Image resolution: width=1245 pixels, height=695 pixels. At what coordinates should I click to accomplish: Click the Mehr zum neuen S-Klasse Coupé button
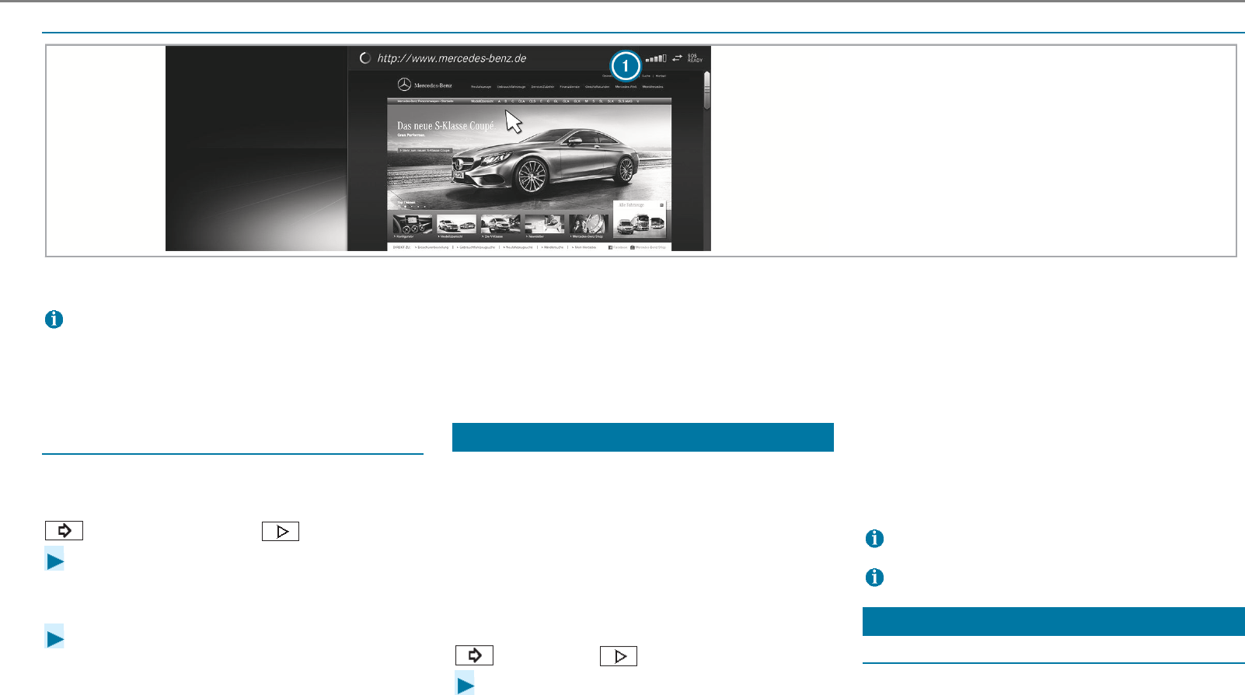(x=424, y=150)
